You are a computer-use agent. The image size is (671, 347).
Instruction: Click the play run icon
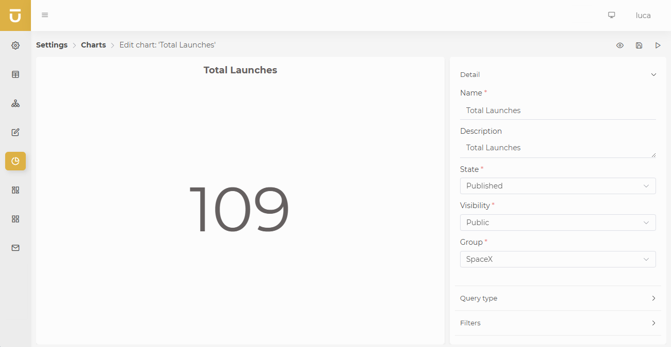(x=658, y=45)
